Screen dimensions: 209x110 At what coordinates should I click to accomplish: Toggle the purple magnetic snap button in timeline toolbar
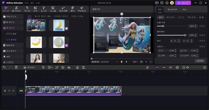164,68
